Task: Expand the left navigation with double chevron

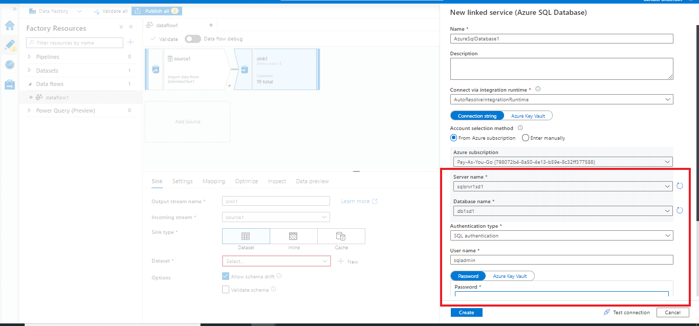Action: click(x=14, y=8)
